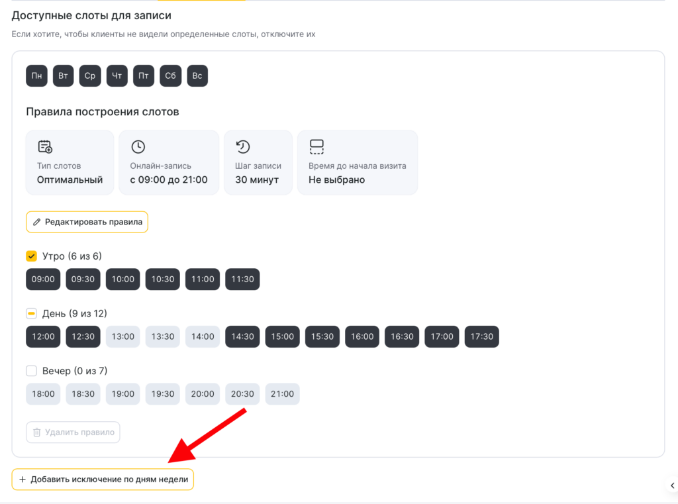Click the pencil icon in Редактировать правила

click(37, 222)
